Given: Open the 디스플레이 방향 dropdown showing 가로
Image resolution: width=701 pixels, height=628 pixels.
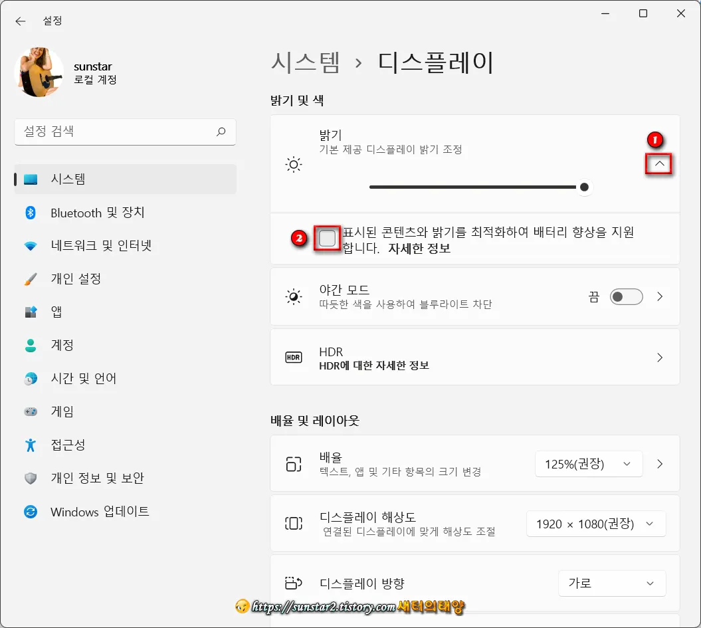Looking at the screenshot, I should coord(611,583).
